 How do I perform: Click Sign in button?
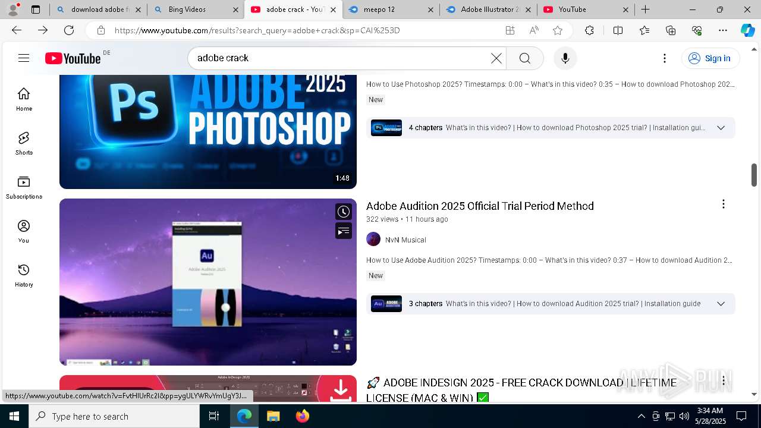[710, 58]
